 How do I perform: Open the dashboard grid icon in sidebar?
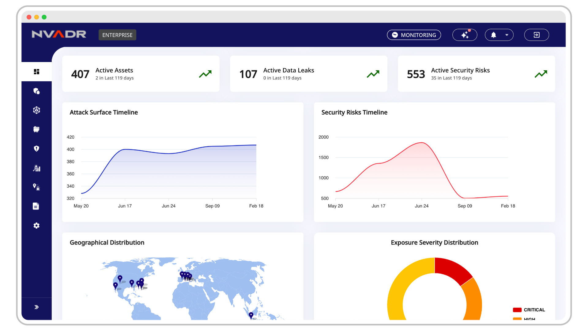coord(36,71)
